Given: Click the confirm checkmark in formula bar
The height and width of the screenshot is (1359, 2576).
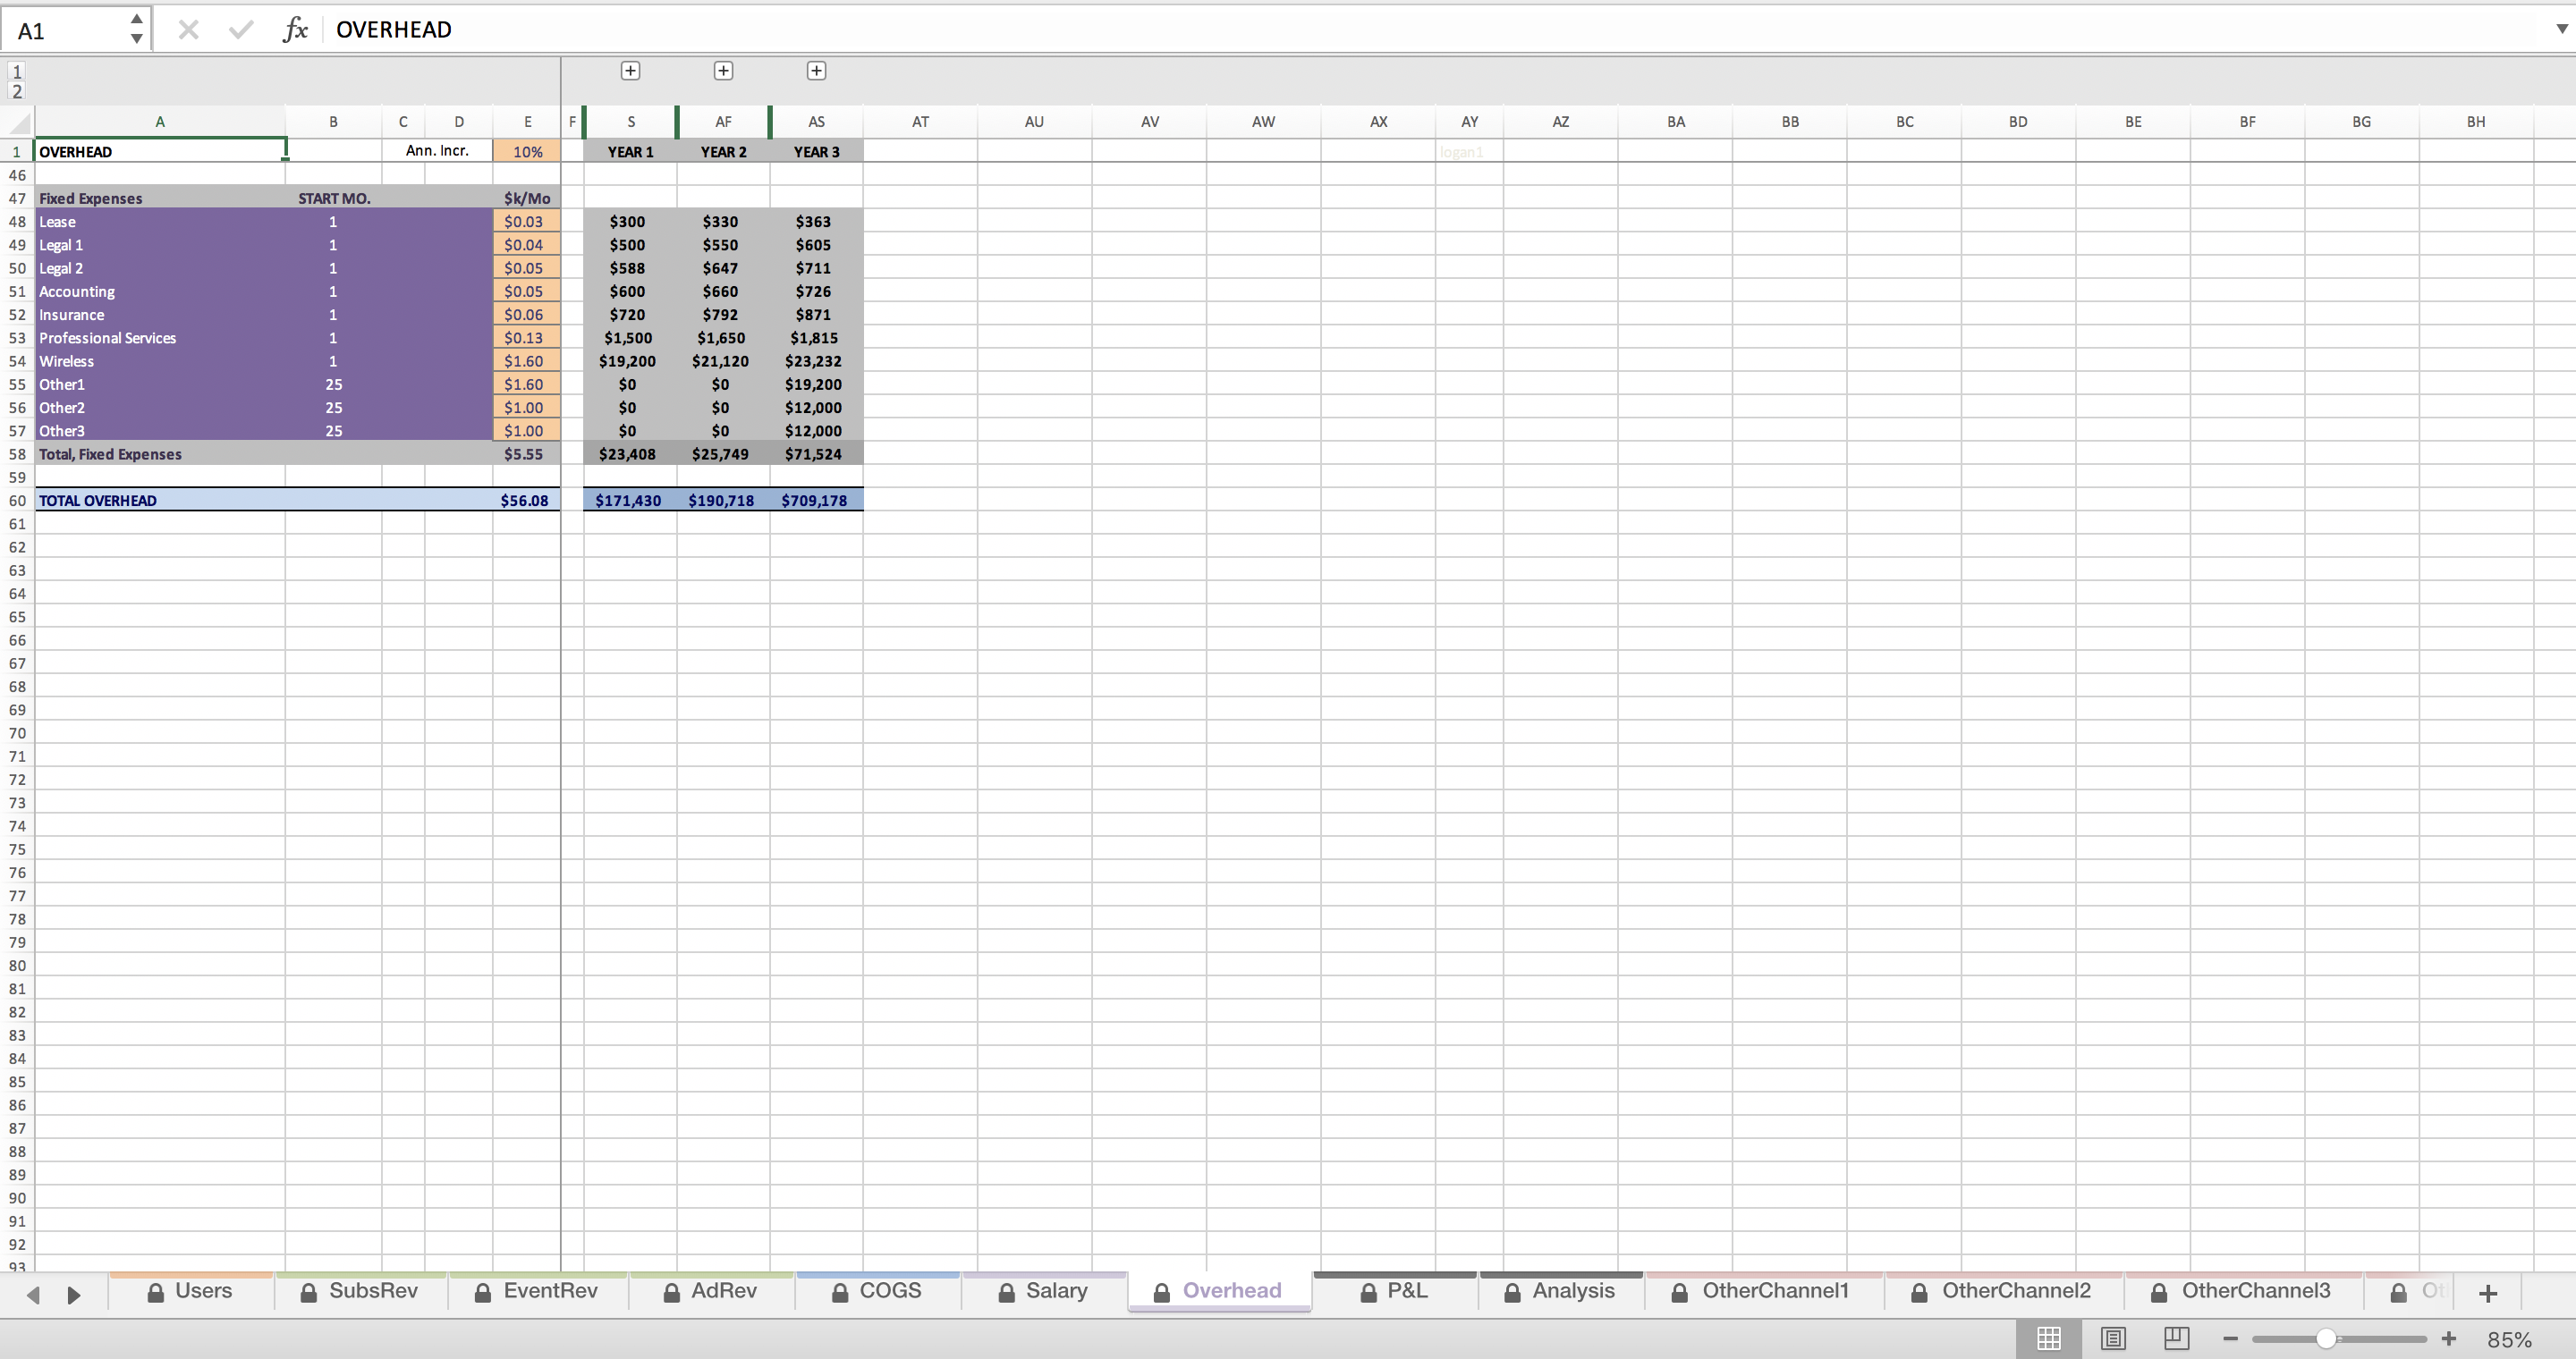Looking at the screenshot, I should click(240, 30).
